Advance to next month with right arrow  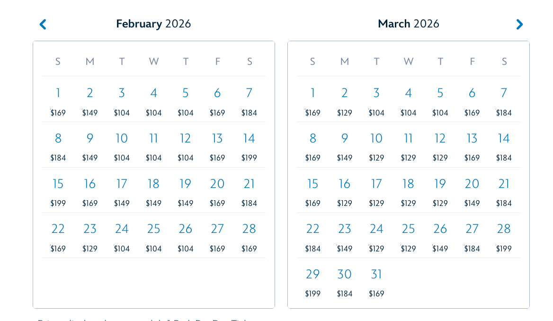click(519, 24)
